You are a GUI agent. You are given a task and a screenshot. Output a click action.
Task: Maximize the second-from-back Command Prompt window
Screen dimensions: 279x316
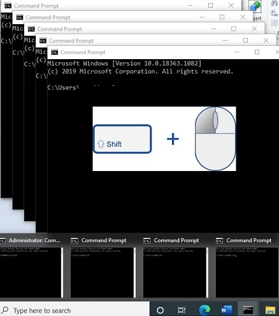point(222,17)
